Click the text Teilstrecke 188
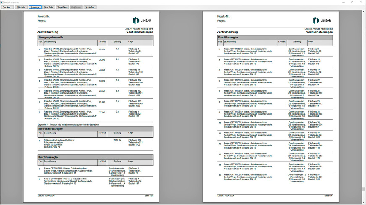The height and width of the screenshot is (205, 366). coord(315,114)
